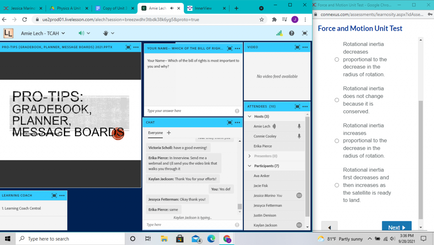Click the unit test page vertical scrollbar
Image resolution: width=434 pixels, height=245 pixels.
(x=421, y=159)
